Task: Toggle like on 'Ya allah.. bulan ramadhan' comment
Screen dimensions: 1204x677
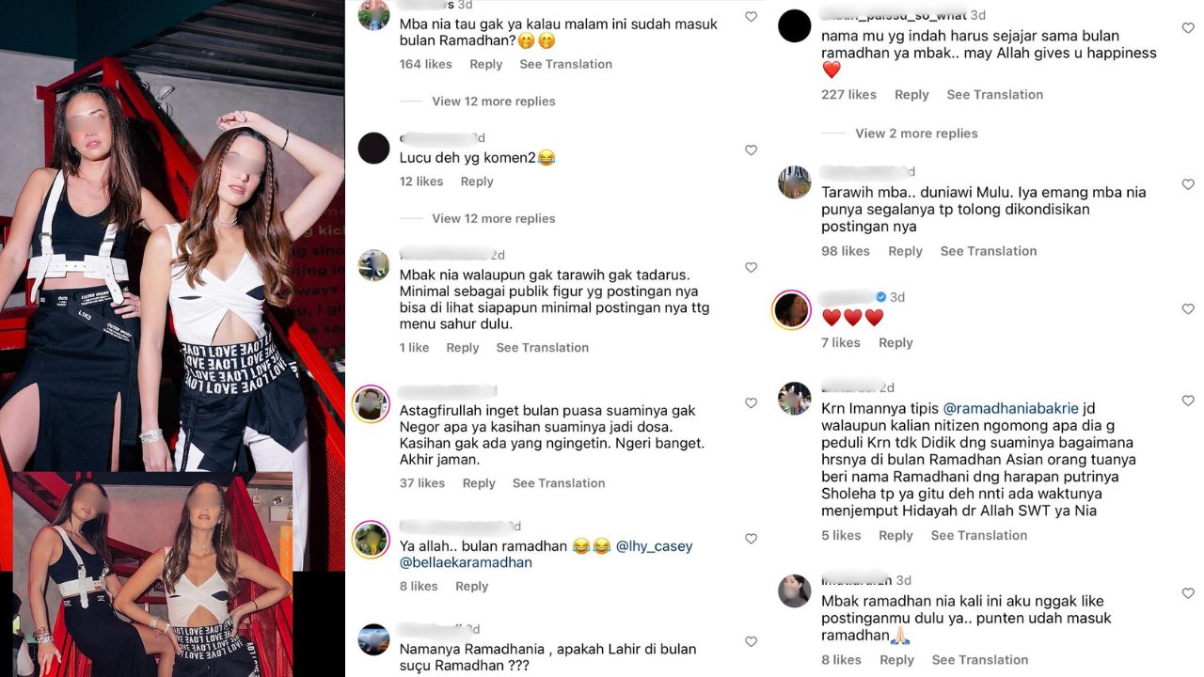Action: click(751, 539)
